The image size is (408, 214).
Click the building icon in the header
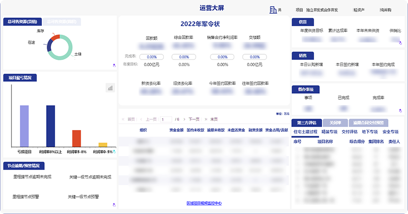273,10
